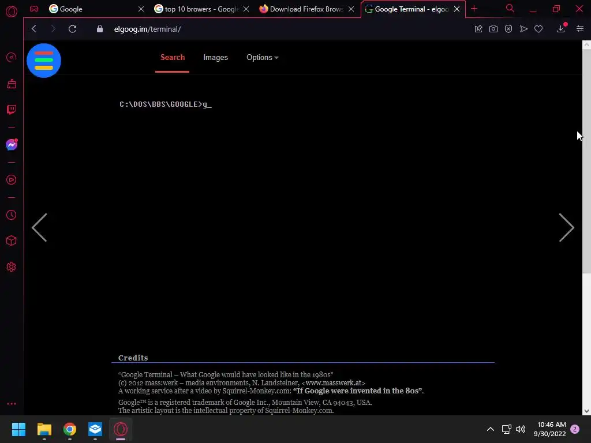Expand the Options dropdown

click(x=263, y=57)
